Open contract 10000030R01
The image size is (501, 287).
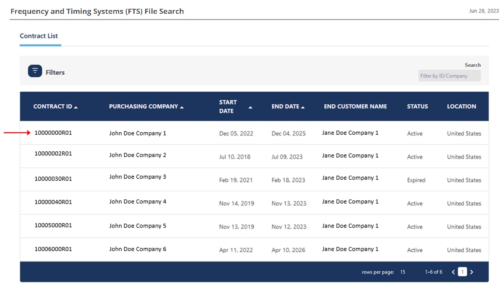[x=53, y=179]
